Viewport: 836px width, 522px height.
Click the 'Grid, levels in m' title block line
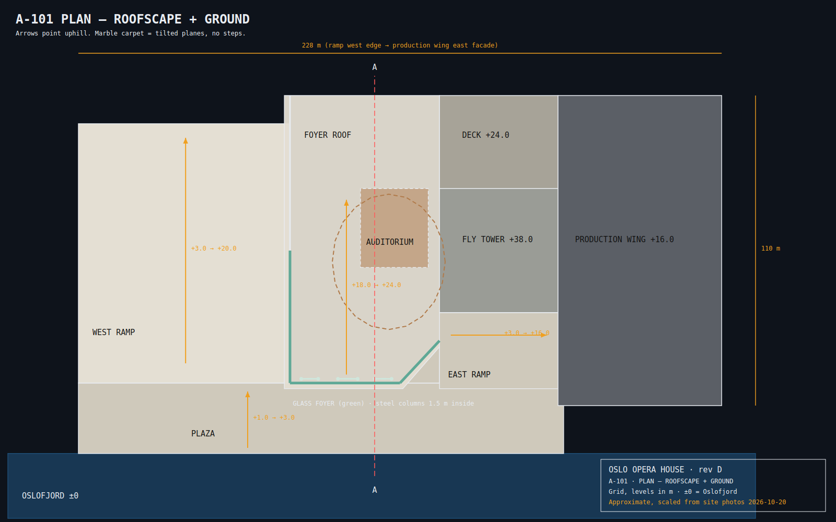tap(673, 492)
